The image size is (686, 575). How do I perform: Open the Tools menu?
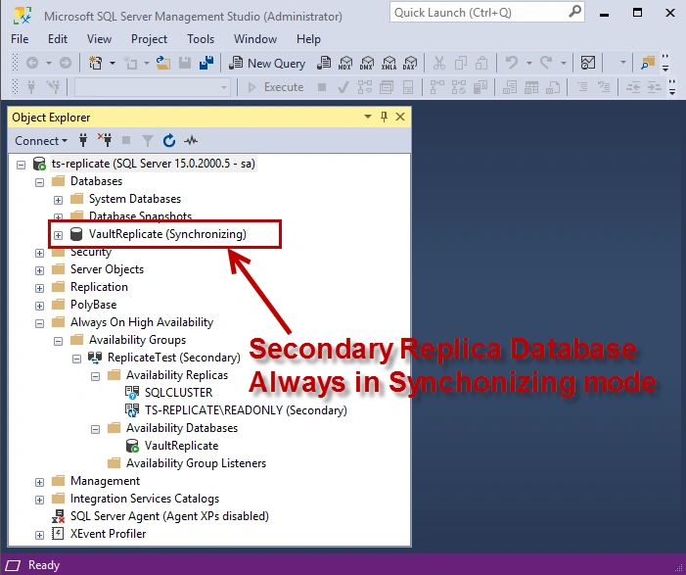coord(201,39)
